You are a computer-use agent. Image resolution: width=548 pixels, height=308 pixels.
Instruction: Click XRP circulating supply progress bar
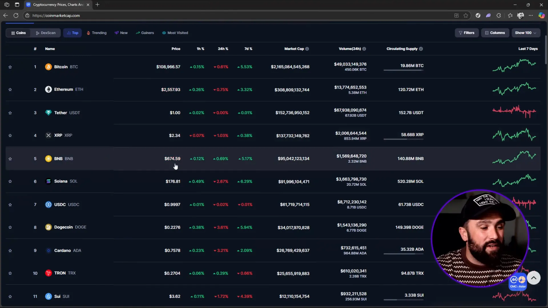coord(403,139)
